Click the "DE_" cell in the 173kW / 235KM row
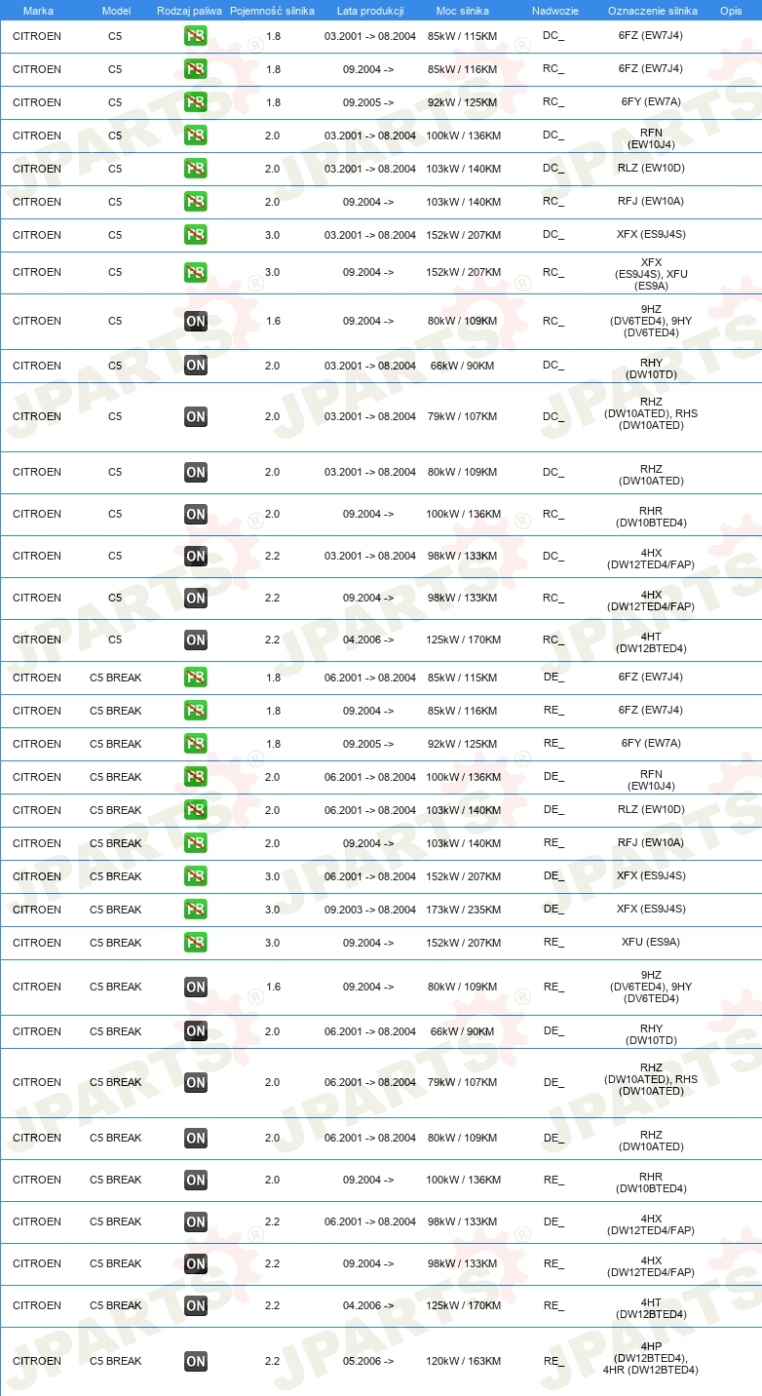Screen dimensions: 762x1396 553,909
